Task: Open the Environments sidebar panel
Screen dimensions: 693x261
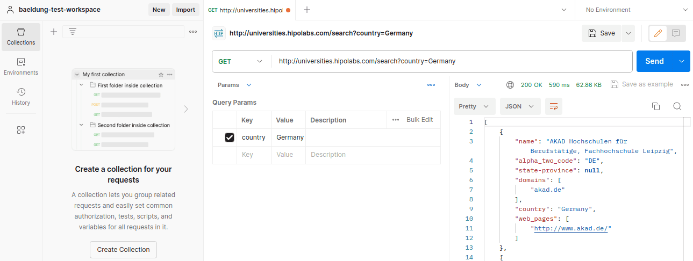Action: pyautogui.click(x=21, y=67)
